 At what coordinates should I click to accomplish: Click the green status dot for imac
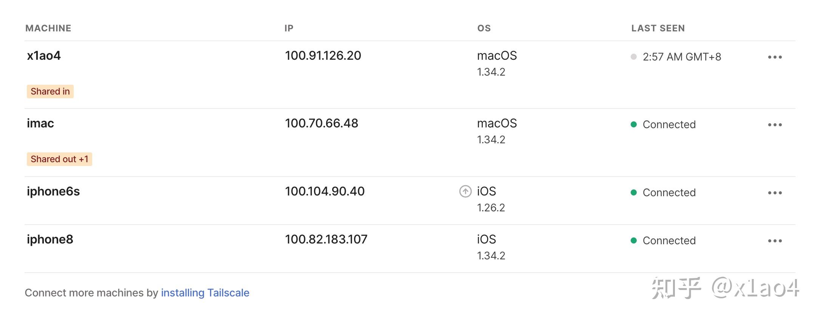point(634,125)
